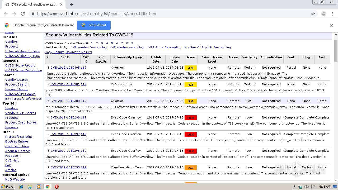Screen dimensions: 338x190
Task: Open the Windows Start menu
Action: click(x=7, y=186)
